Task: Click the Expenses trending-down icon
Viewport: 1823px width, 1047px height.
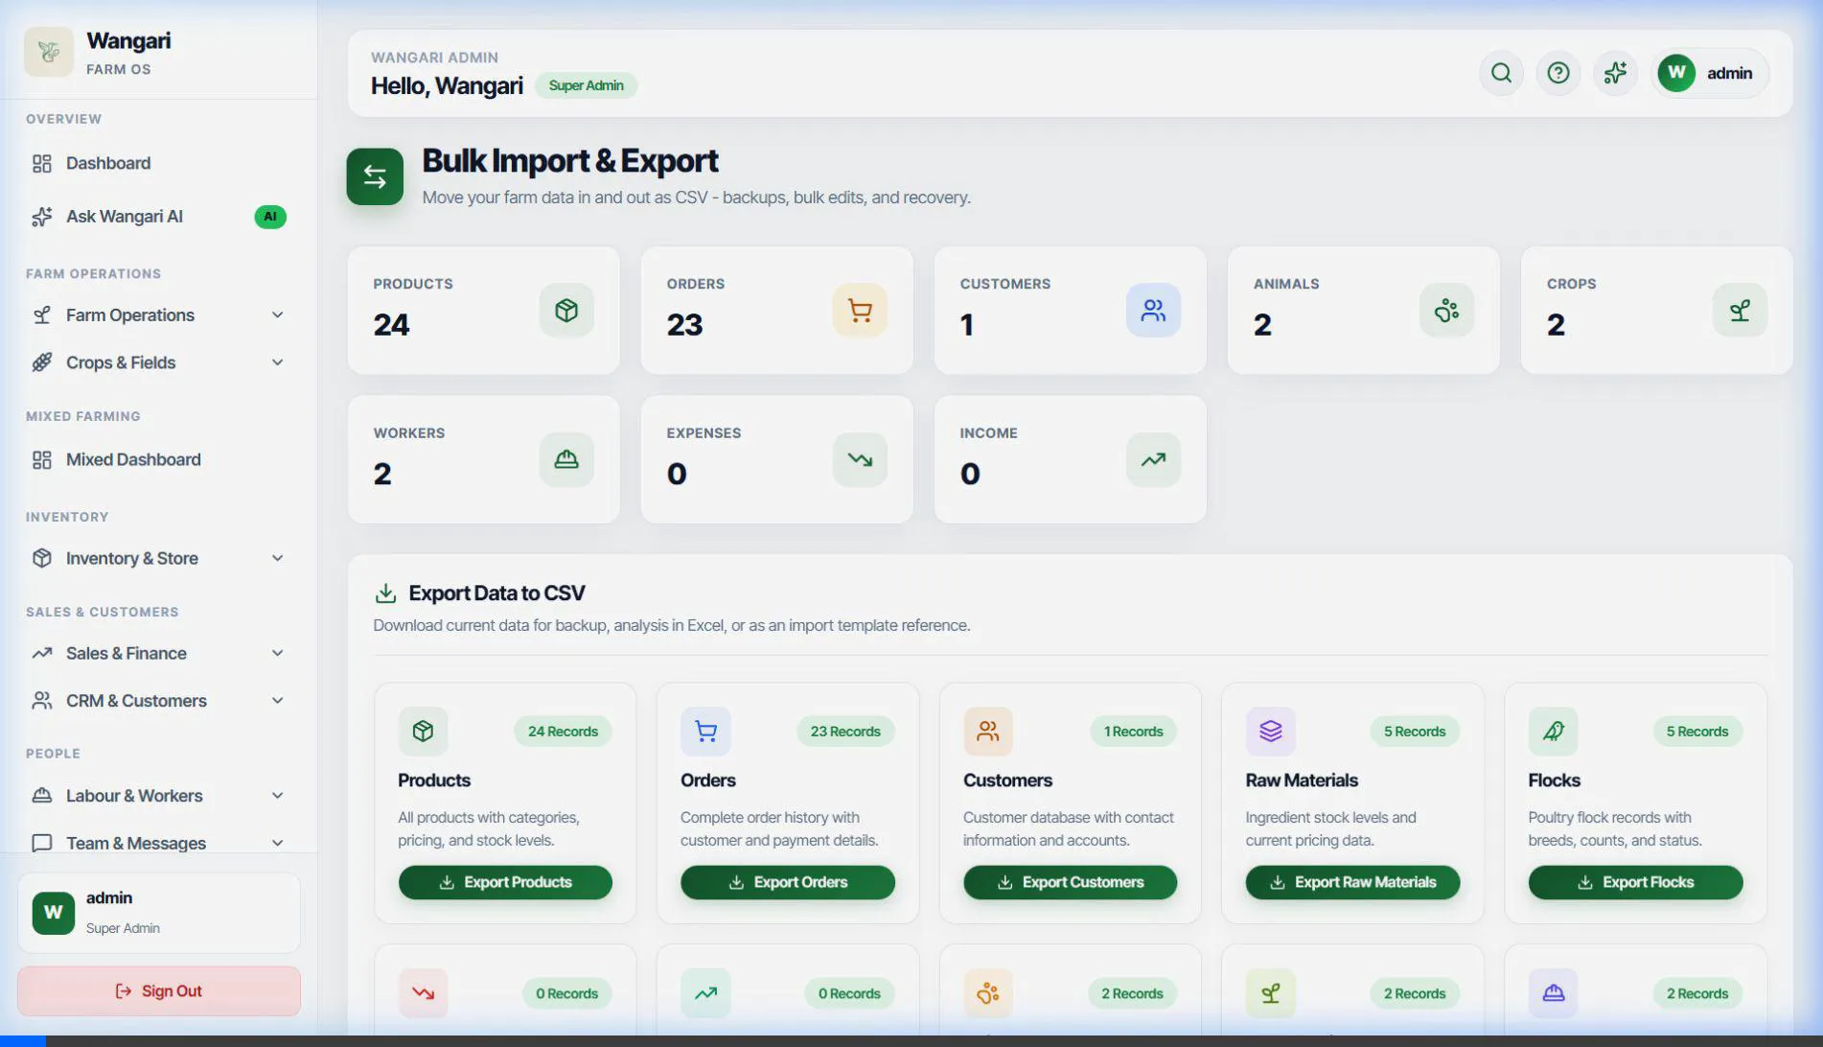Action: pyautogui.click(x=860, y=460)
